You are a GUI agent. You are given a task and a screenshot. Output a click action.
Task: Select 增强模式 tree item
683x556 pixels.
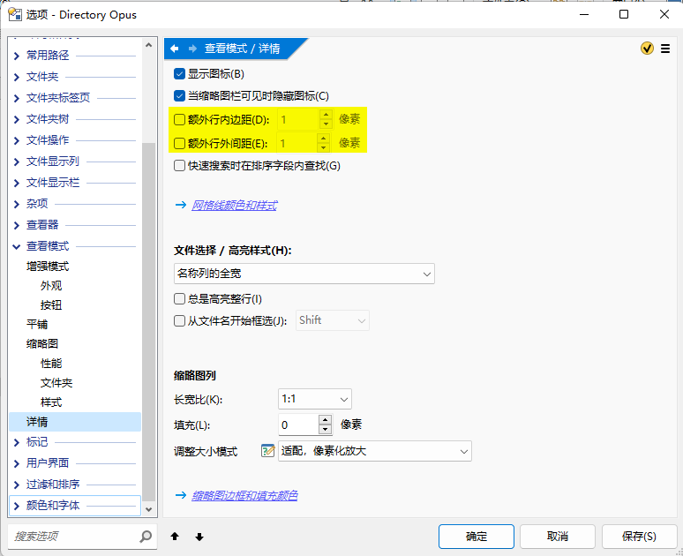click(x=48, y=267)
